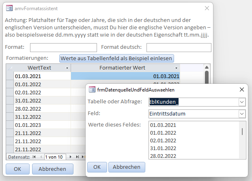
Task: Select 01.01.2022 in Werte dieses Feldes list
Action: click(x=194, y=133)
